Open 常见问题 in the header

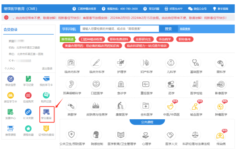(x=152, y=9)
